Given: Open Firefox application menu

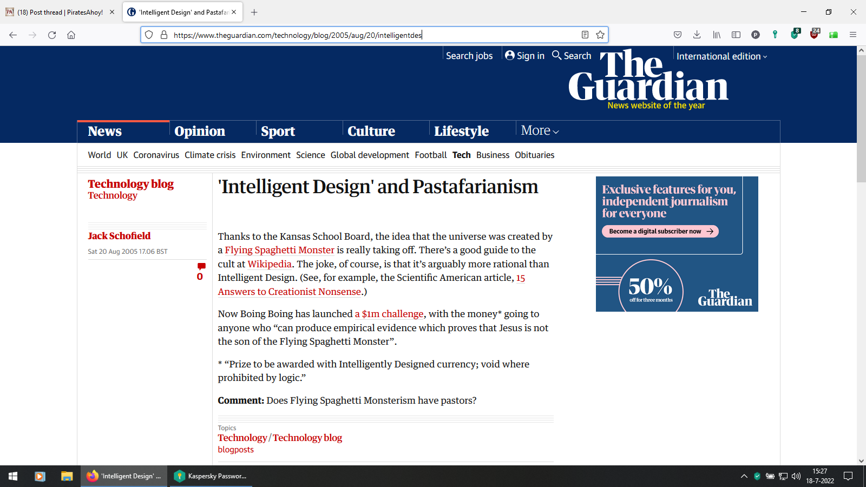Looking at the screenshot, I should point(853,35).
